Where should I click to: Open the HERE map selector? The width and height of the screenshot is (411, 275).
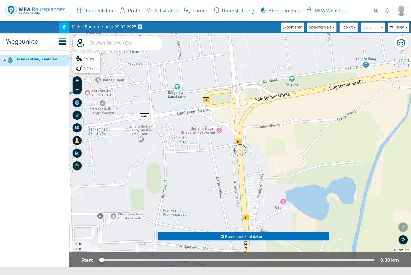point(373,27)
